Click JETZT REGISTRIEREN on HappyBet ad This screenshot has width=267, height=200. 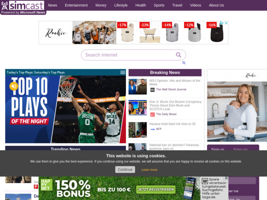click(156, 189)
